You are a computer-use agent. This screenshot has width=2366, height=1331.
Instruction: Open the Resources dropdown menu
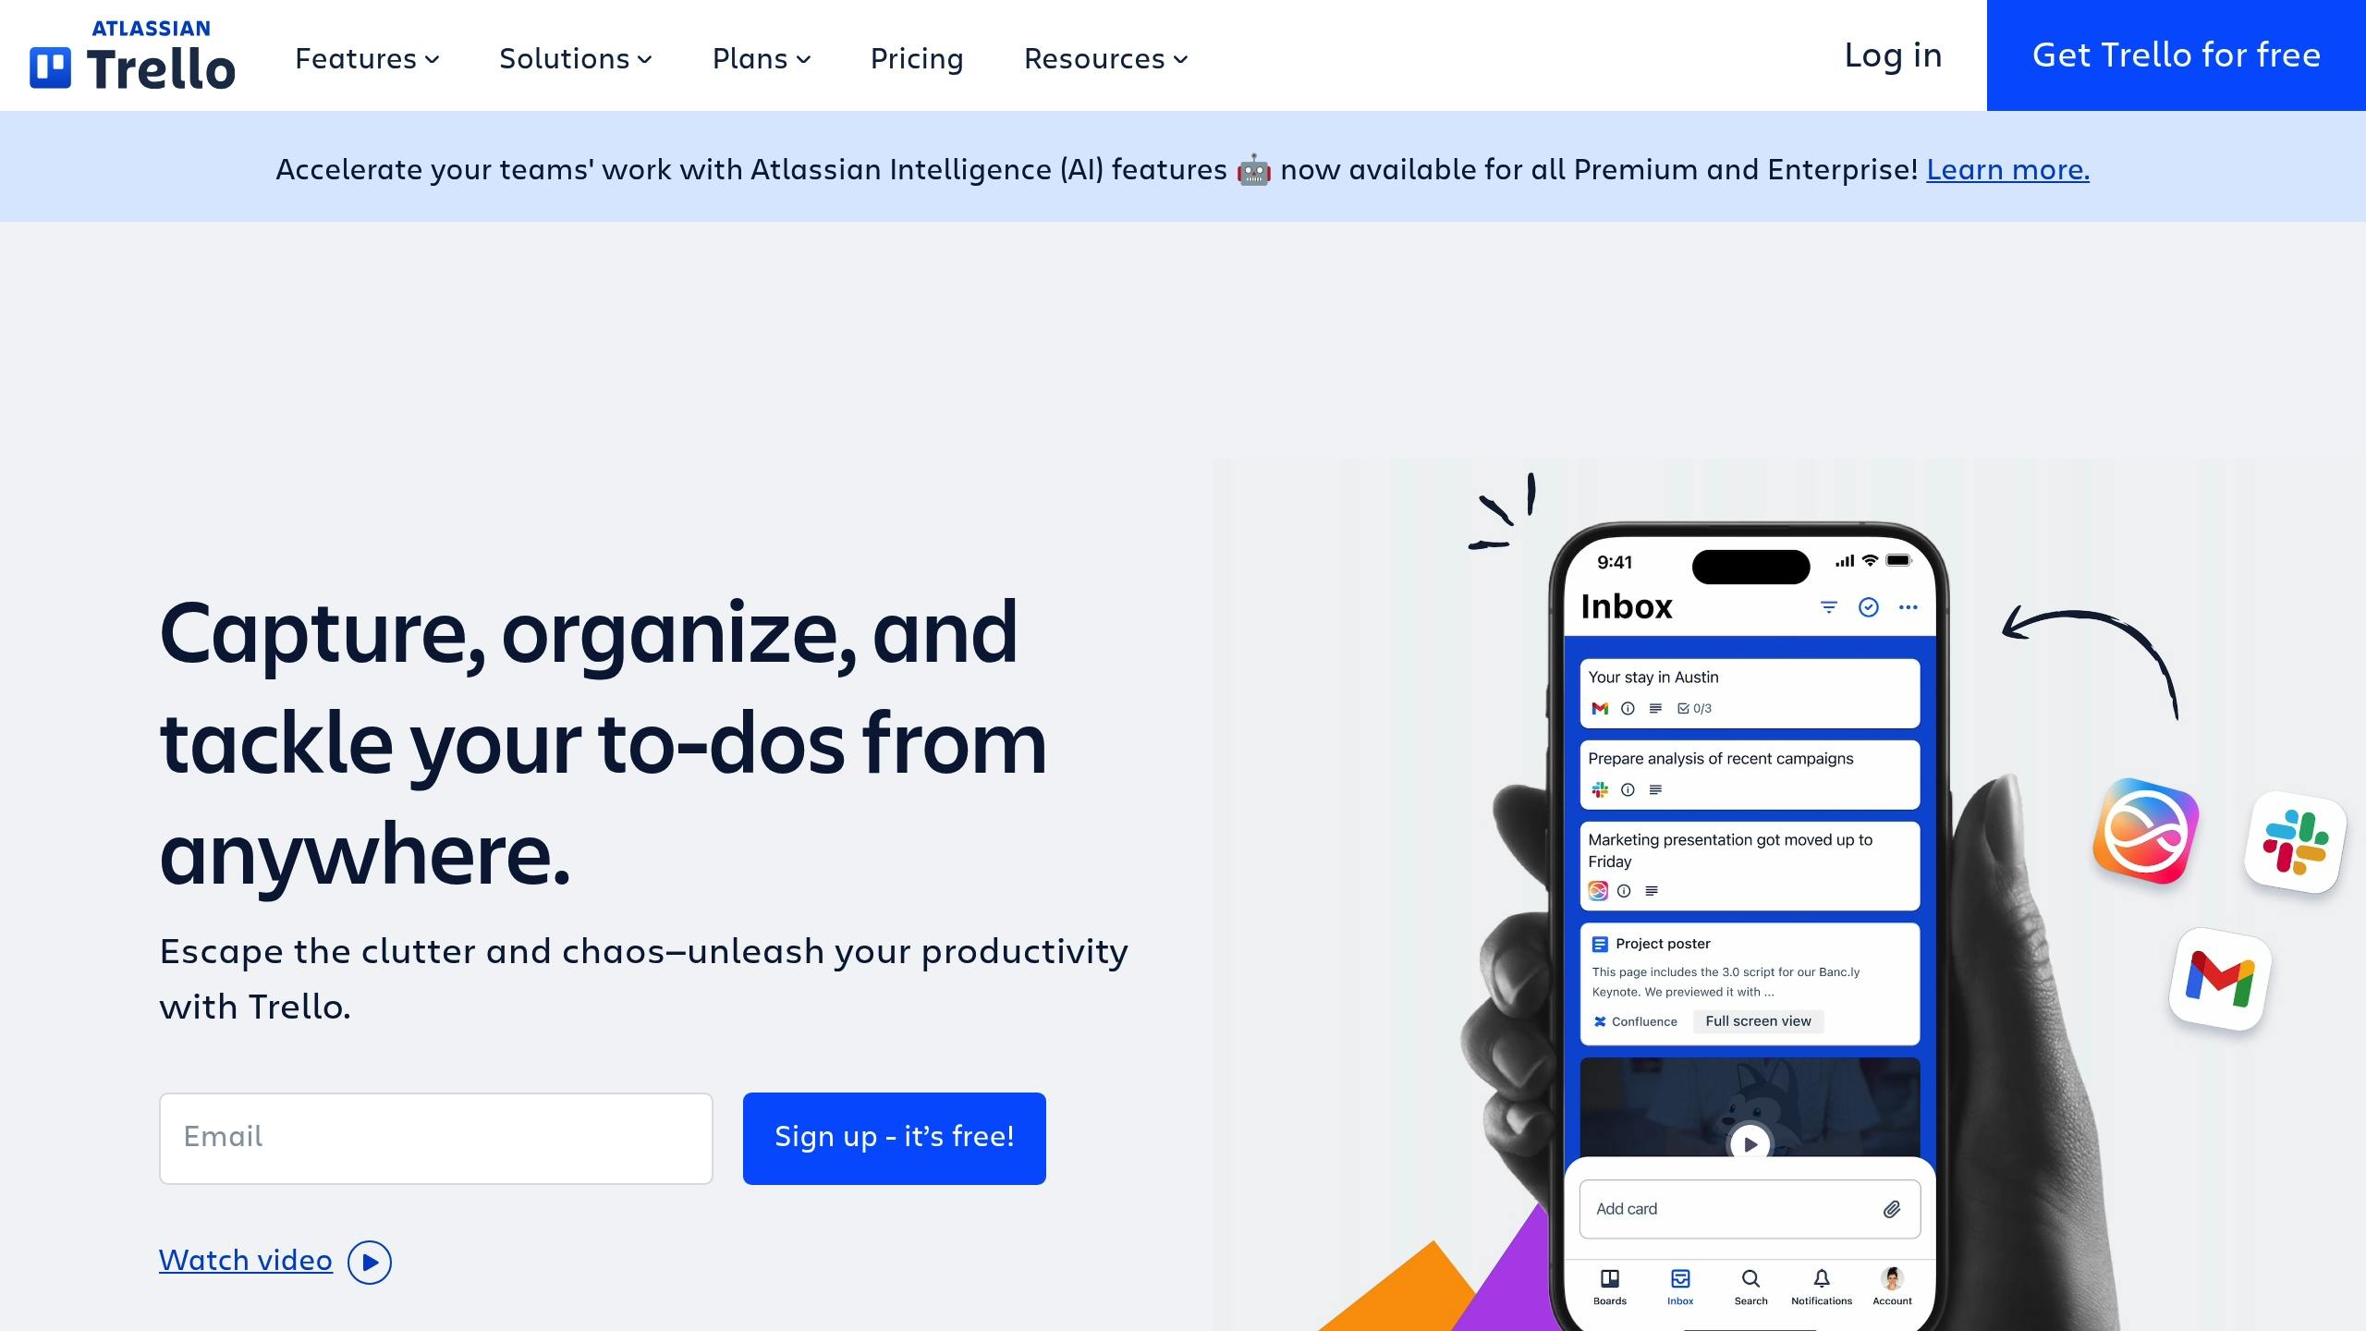pyautogui.click(x=1105, y=57)
